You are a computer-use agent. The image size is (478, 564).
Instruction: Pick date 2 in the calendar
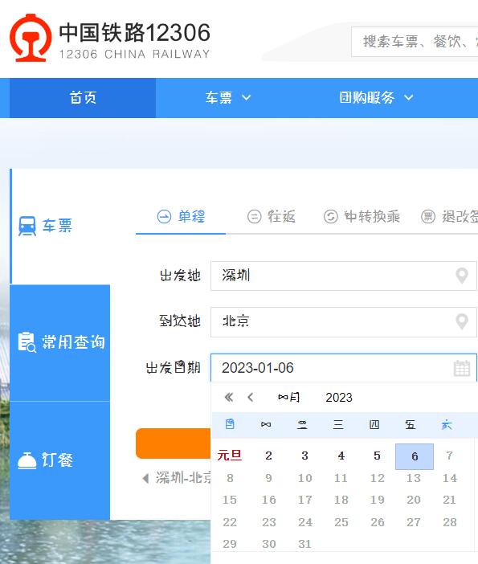268,456
